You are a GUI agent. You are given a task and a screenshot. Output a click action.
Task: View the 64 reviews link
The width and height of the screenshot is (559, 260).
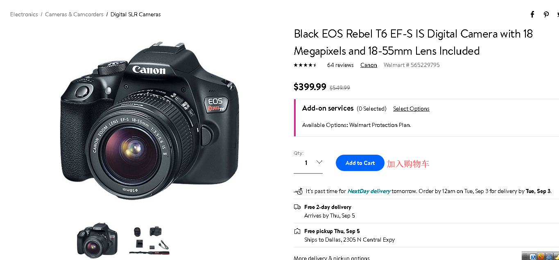pos(340,65)
